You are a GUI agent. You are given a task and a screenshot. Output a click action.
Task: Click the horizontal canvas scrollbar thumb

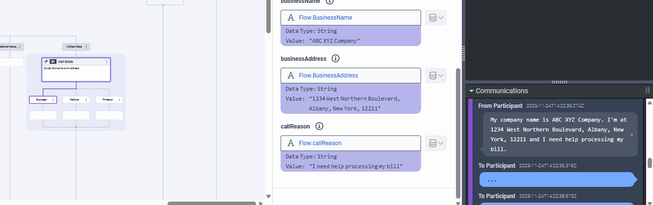[212, 203]
